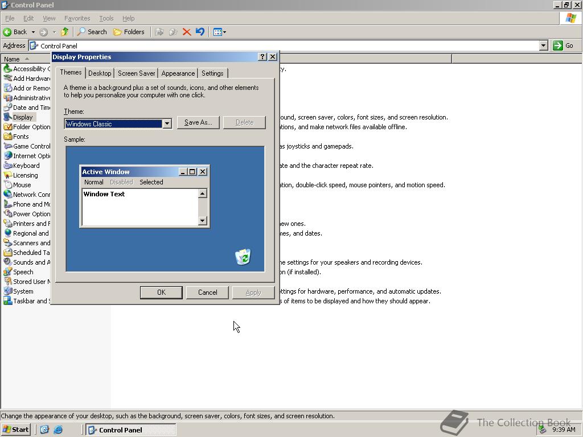
Task: Open the View menu
Action: point(49,18)
